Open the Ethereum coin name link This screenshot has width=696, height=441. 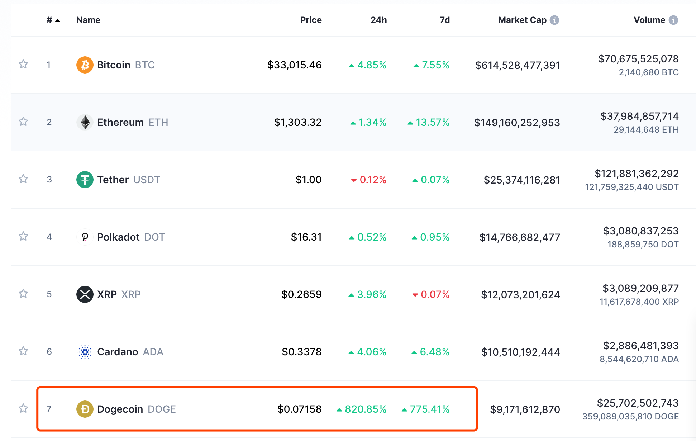(x=120, y=122)
